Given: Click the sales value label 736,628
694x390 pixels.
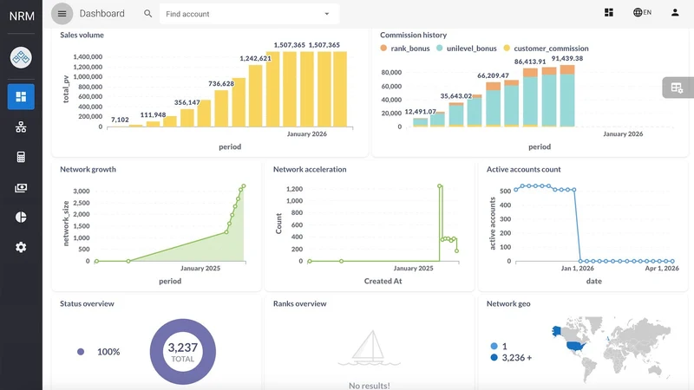Looking at the screenshot, I should [221, 83].
